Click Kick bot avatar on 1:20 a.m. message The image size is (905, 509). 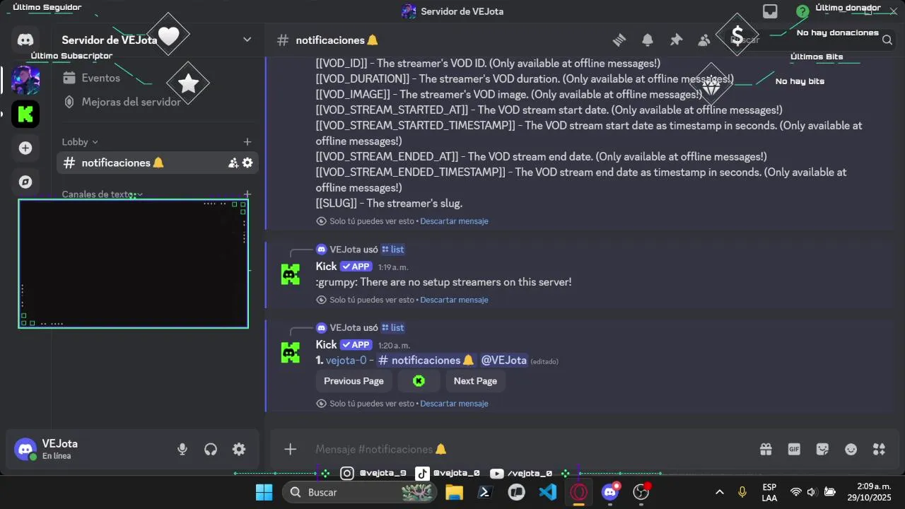tap(290, 353)
